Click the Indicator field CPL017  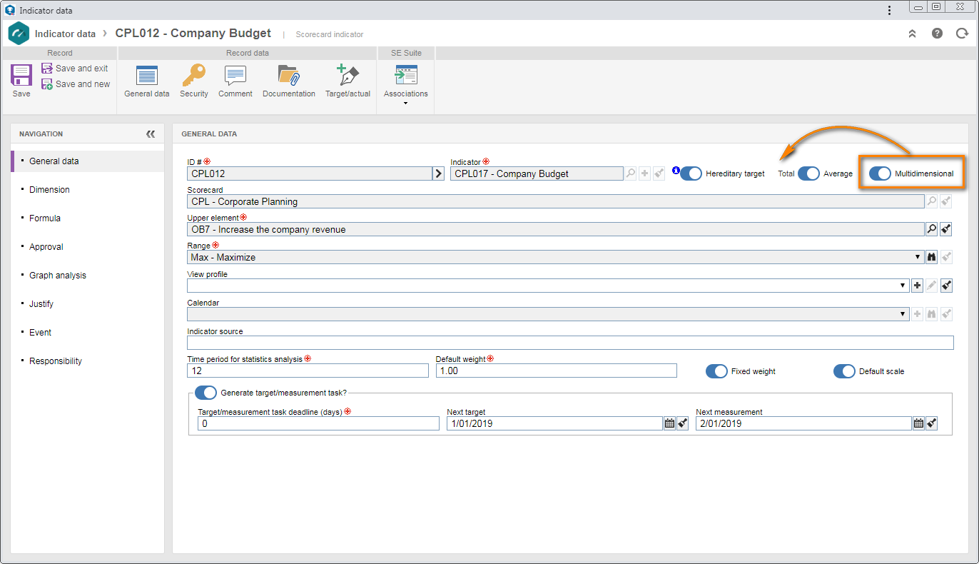pos(537,173)
